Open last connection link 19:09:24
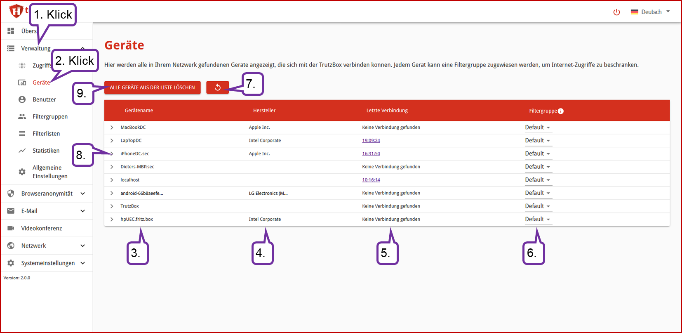 [371, 141]
